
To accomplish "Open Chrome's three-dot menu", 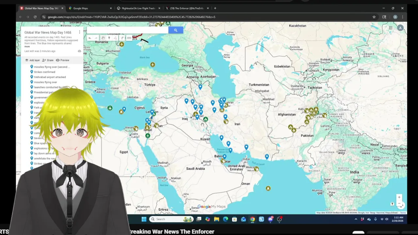I will click(x=402, y=17).
